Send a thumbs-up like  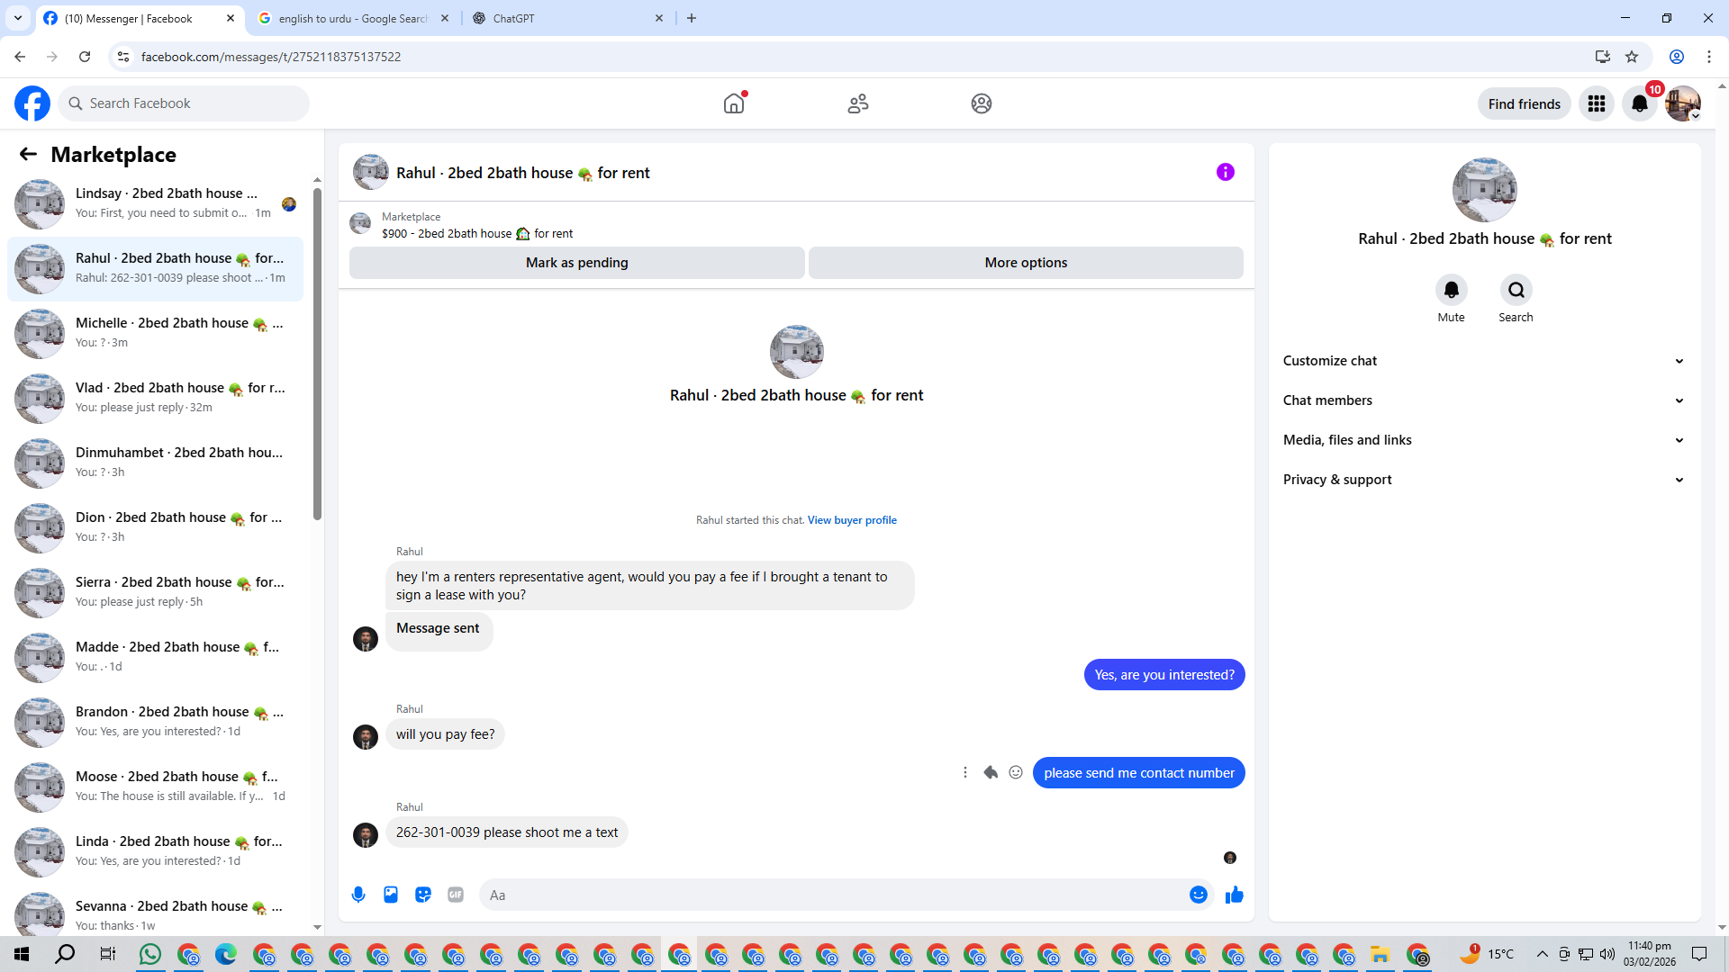pos(1234,895)
